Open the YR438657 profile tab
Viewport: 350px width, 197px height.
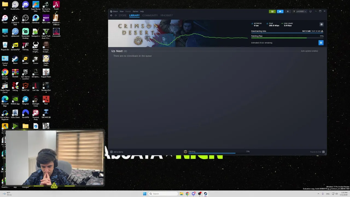(167, 15)
